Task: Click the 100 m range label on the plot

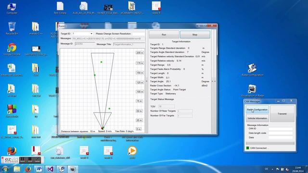Action: point(140,92)
